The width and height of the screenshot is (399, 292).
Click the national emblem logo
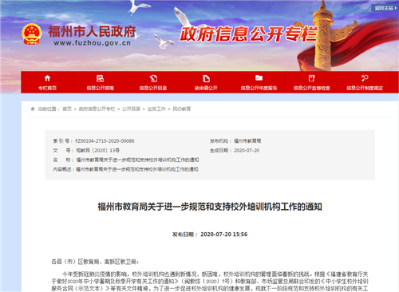32,34
